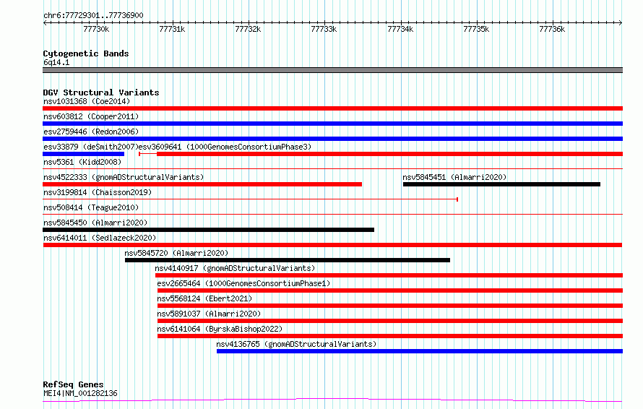Click the nsv1031368 (Coe2014) red variant bar
This screenshot has height=409, width=643.
332,108
